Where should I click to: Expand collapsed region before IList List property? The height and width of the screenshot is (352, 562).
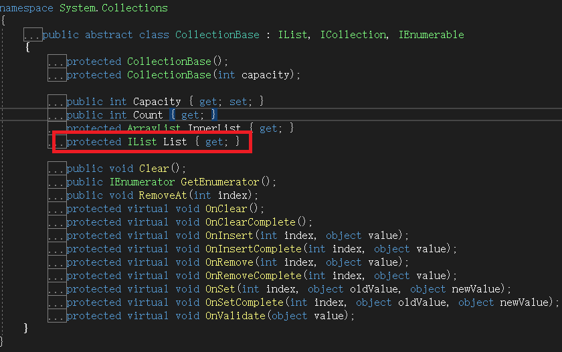pyautogui.click(x=60, y=142)
